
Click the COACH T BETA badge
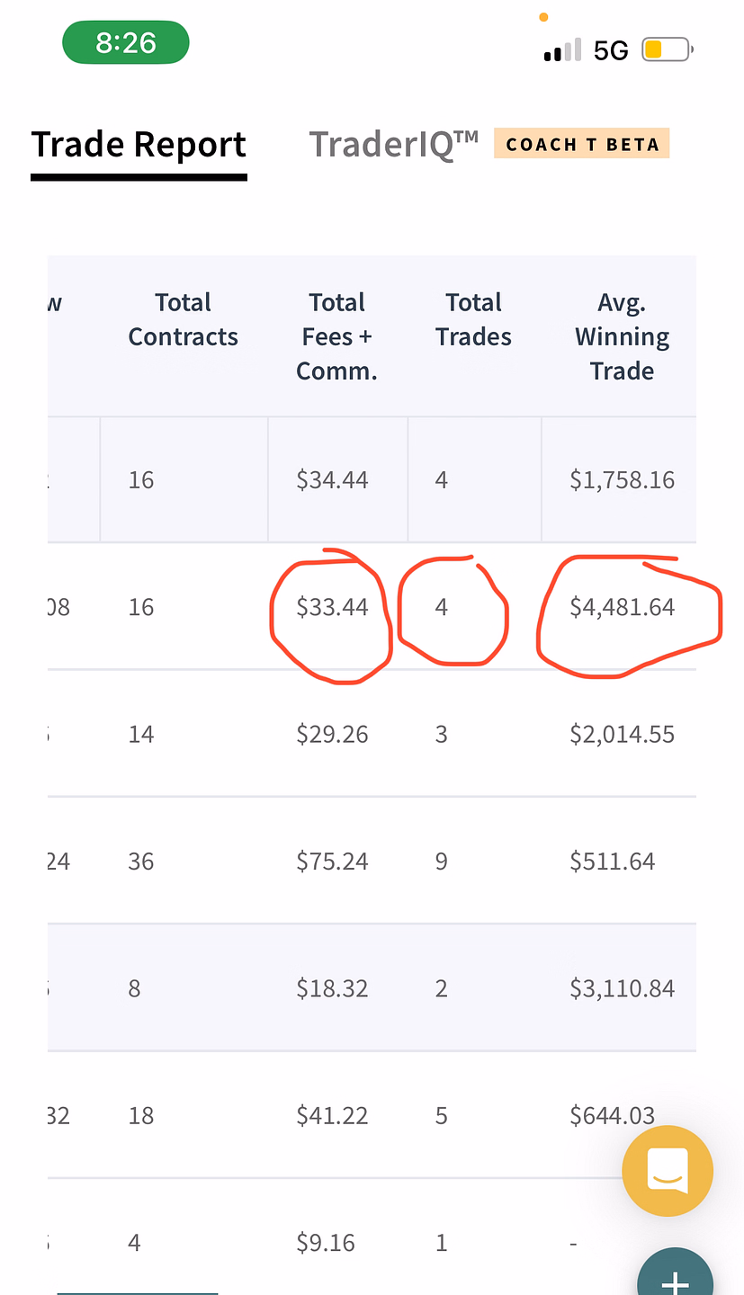582,144
